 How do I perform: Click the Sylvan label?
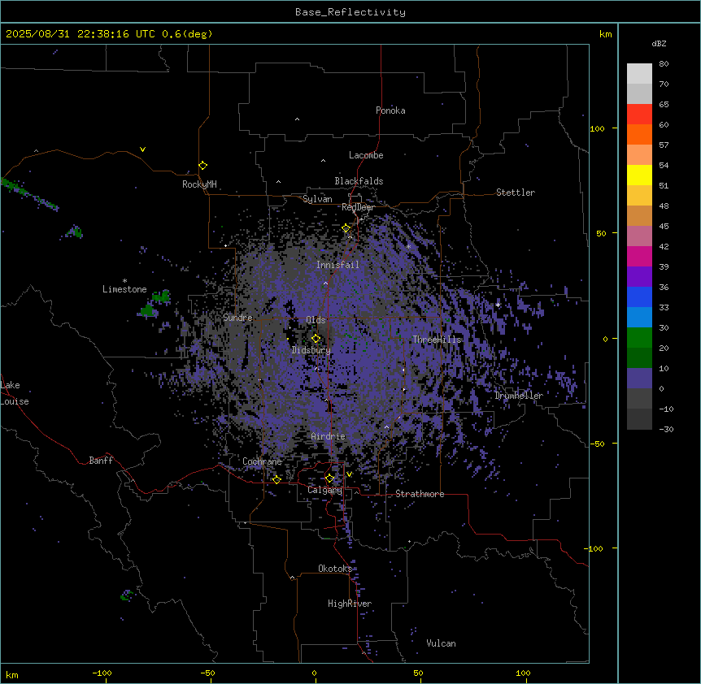tap(317, 199)
